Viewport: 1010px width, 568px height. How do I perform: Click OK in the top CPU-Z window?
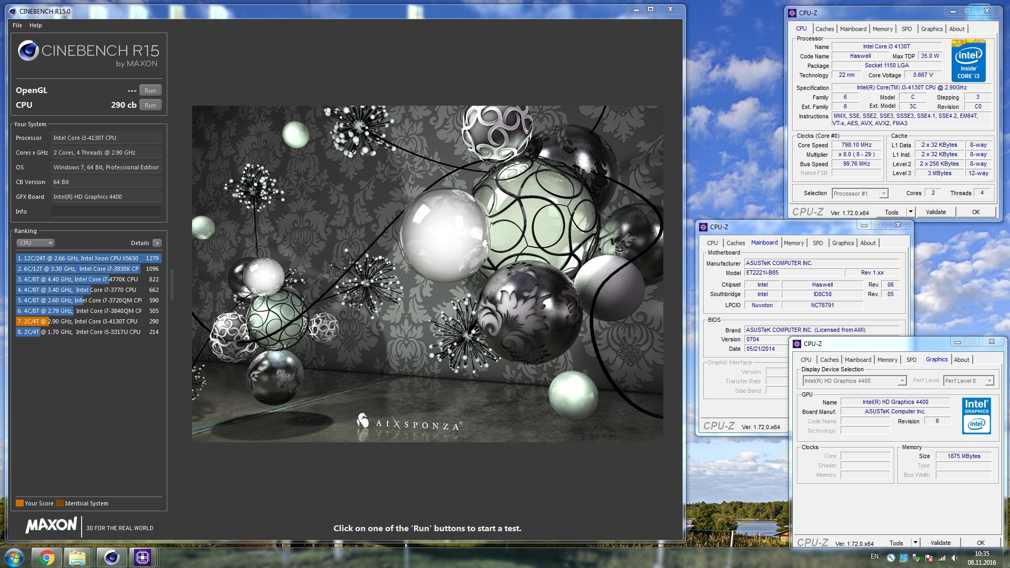click(x=976, y=212)
